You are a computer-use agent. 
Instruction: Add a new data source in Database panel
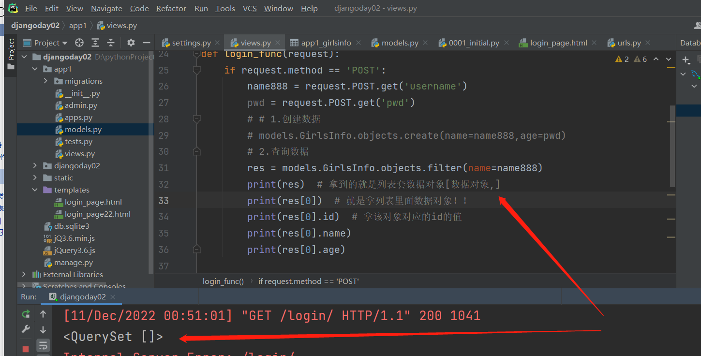686,60
